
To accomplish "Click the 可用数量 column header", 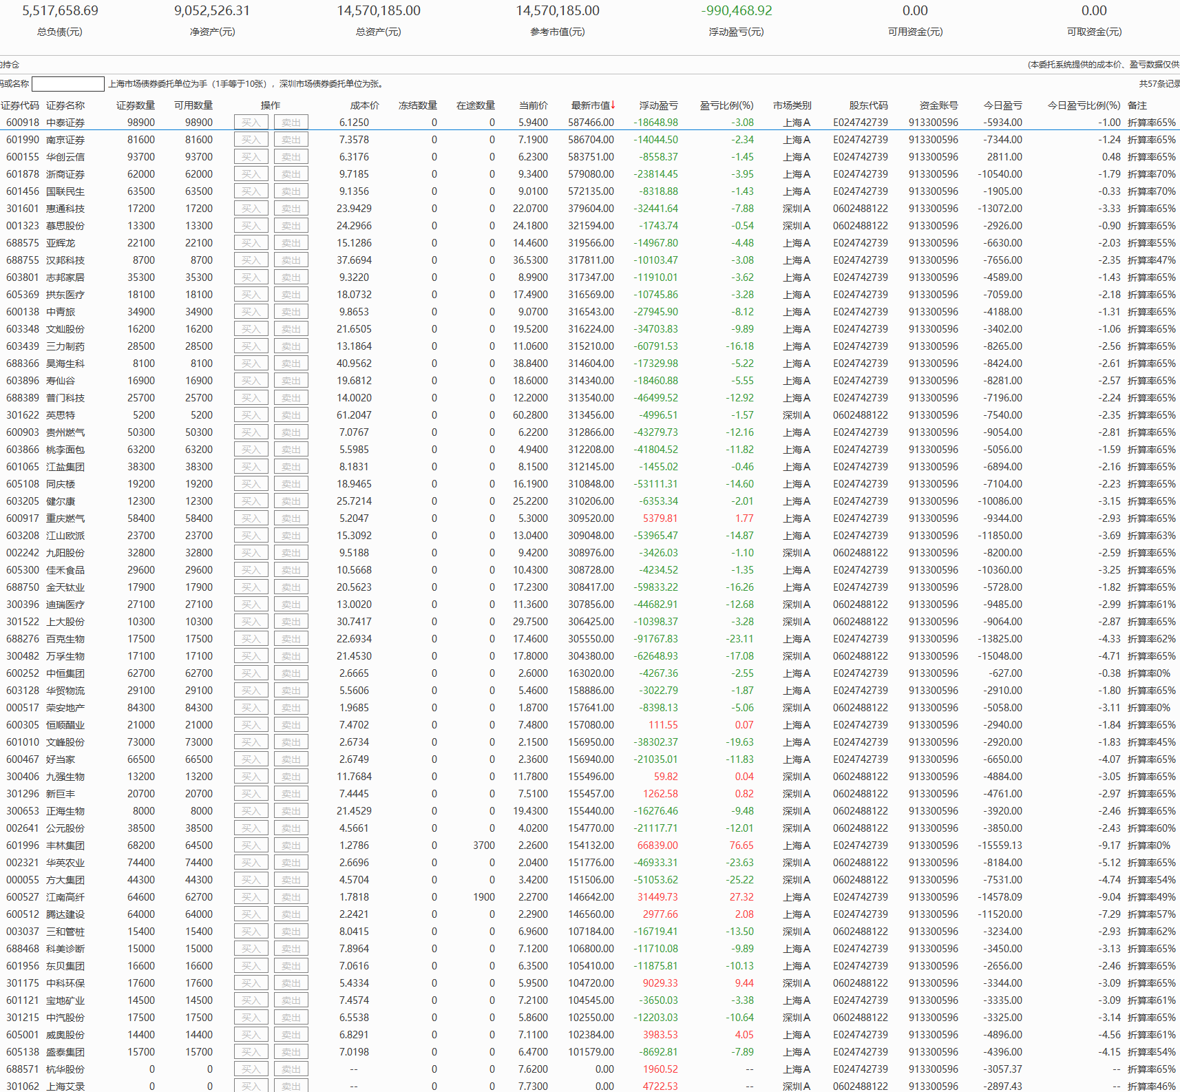I will pos(193,105).
